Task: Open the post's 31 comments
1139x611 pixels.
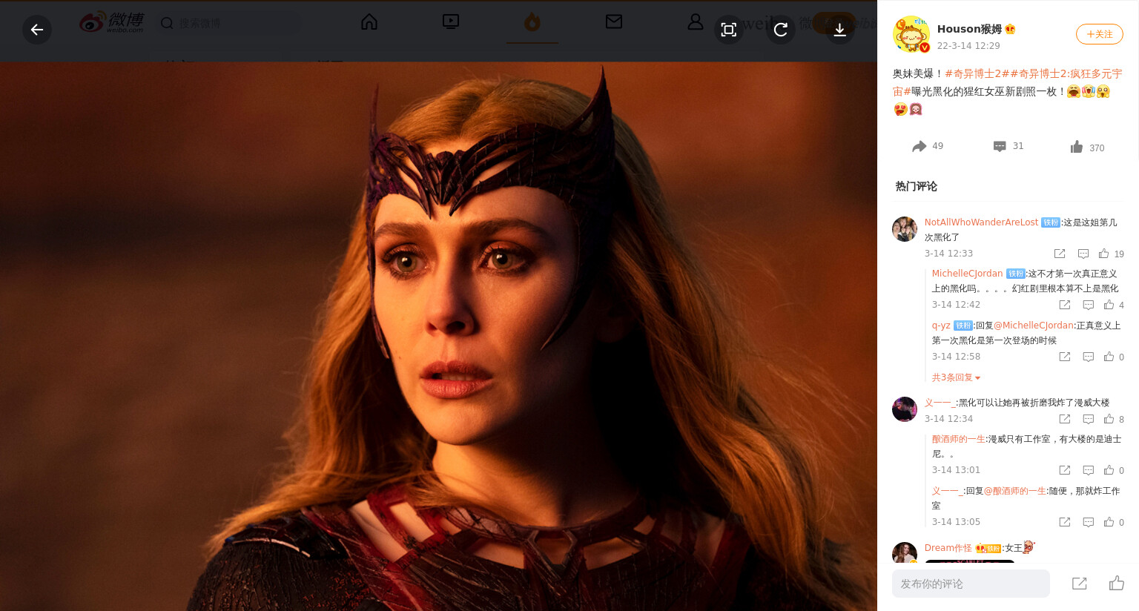Action: (x=1008, y=146)
